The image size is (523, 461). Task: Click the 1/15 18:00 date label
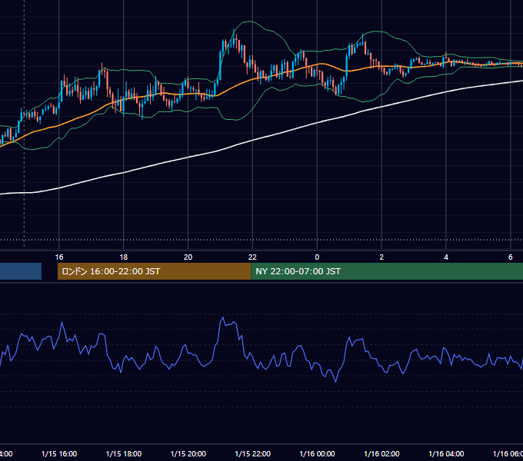124,453
